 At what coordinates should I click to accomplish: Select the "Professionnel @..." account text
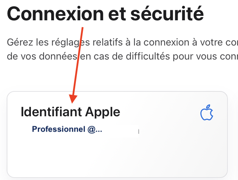pos(67,129)
